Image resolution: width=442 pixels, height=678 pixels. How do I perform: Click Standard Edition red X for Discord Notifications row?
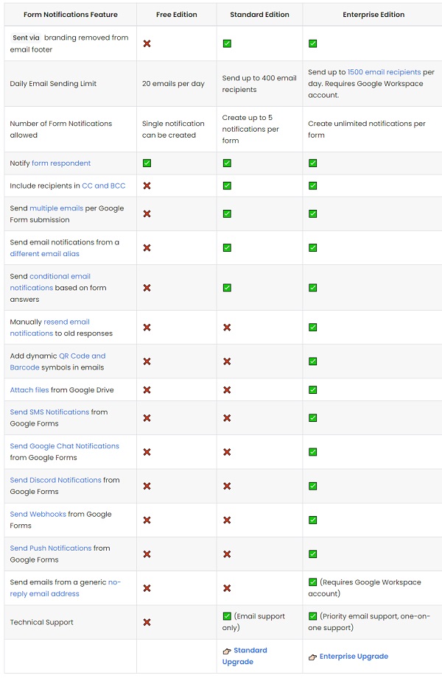[227, 487]
